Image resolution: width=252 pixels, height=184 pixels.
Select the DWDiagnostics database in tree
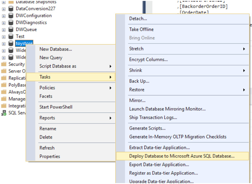(x=31, y=23)
